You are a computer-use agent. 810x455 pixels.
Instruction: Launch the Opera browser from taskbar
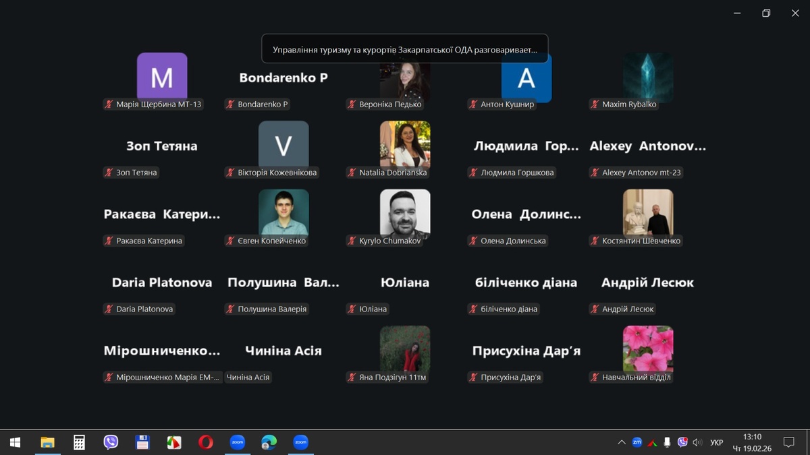206,442
